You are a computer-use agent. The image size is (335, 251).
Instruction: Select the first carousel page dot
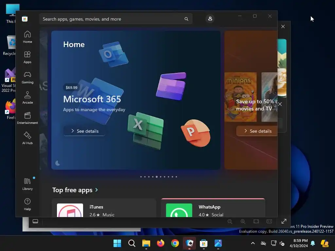[141, 177]
